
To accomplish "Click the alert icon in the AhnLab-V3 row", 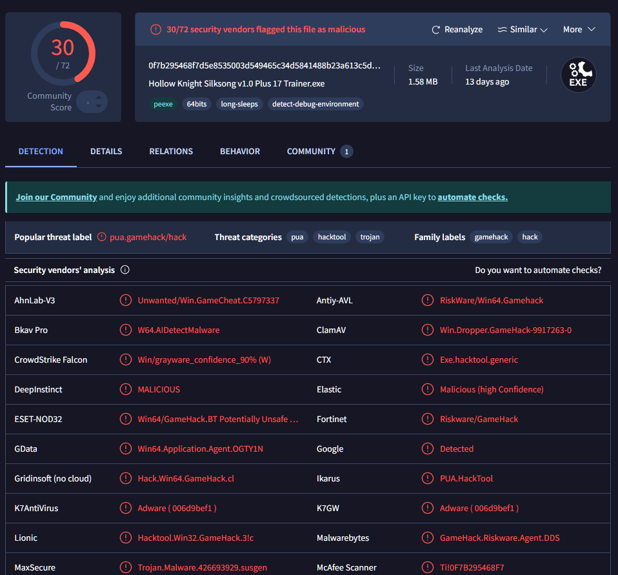I will coord(125,300).
